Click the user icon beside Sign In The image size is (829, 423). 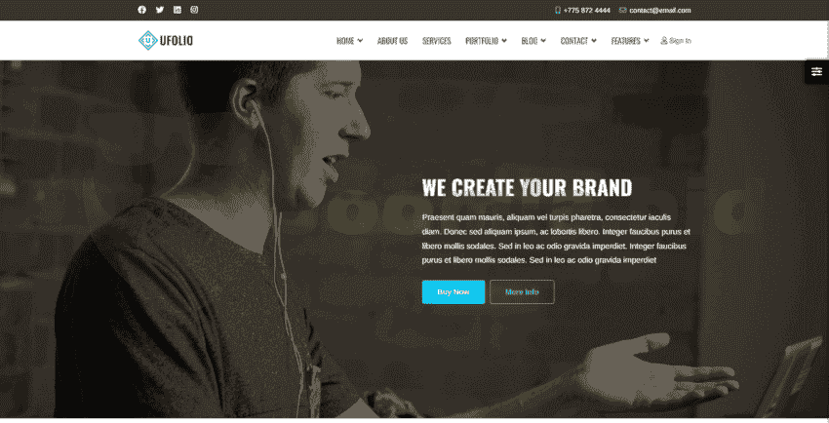point(664,41)
